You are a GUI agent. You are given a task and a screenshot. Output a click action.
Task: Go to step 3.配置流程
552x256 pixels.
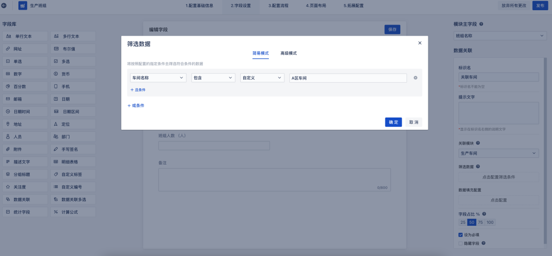(279, 6)
